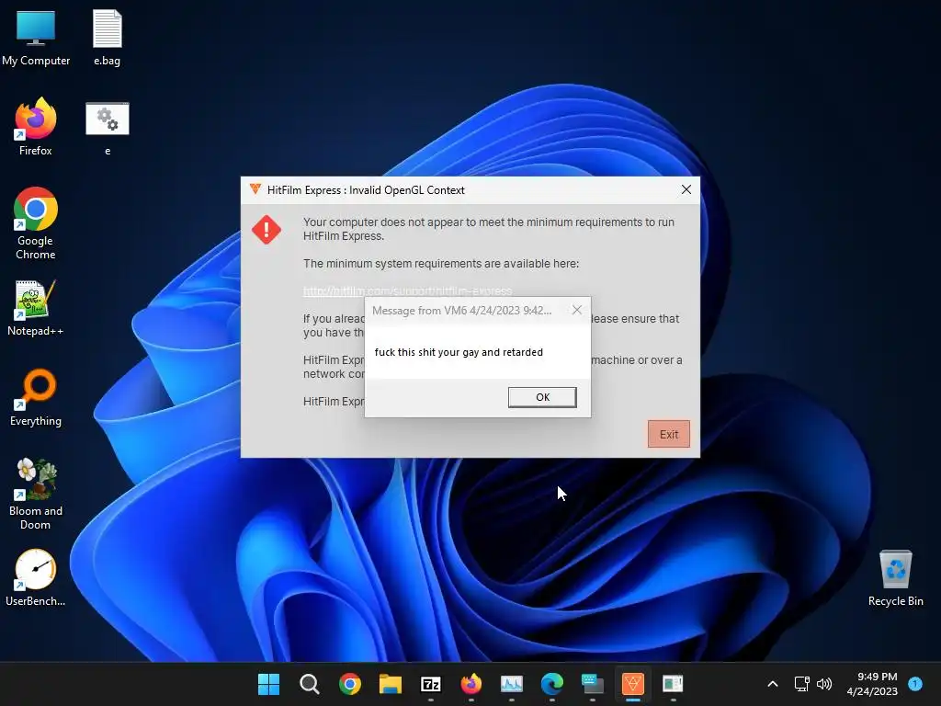Click the Exit button in HitFilm dialog
Image resolution: width=941 pixels, height=706 pixels.
tap(669, 434)
